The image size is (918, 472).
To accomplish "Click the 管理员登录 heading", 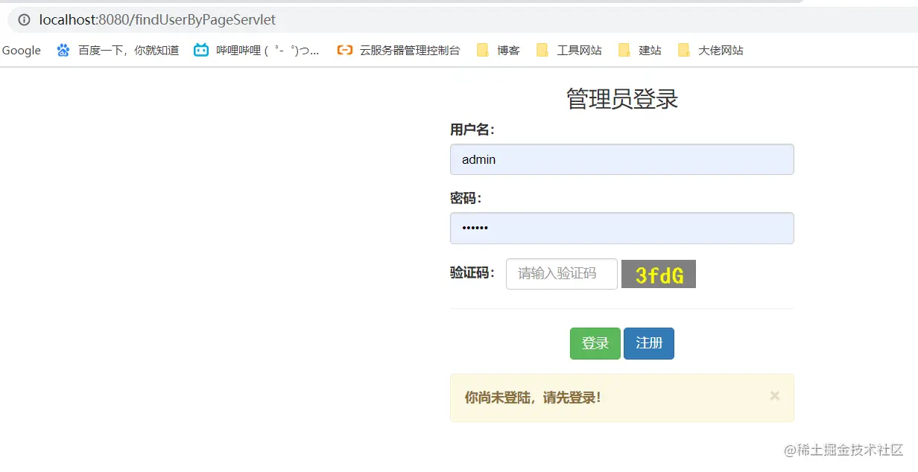I will click(622, 99).
